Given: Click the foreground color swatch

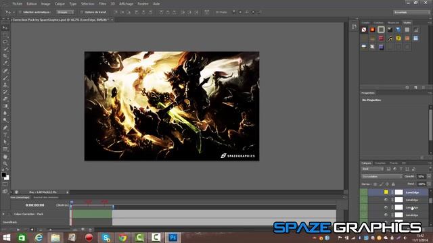Looking at the screenshot, I should pyautogui.click(x=3, y=175).
